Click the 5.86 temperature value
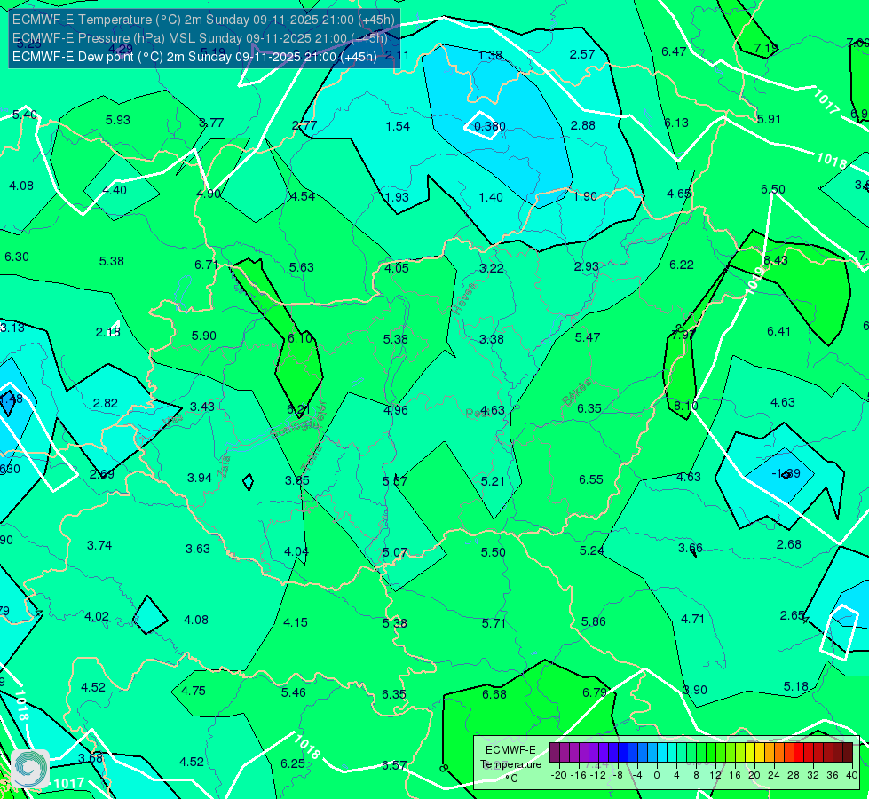This screenshot has height=799, width=869. click(594, 622)
